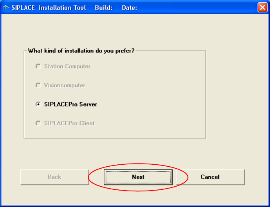The image size is (270, 207).
Task: Choose the Visioncomputer radio option
Action: click(x=38, y=85)
